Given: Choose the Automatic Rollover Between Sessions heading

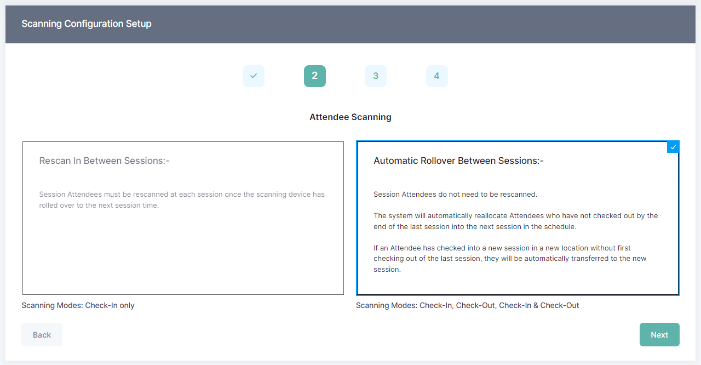Looking at the screenshot, I should point(458,161).
